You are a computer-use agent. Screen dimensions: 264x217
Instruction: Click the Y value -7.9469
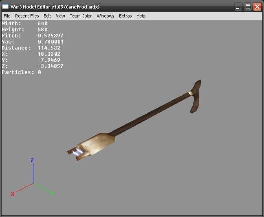(x=49, y=60)
